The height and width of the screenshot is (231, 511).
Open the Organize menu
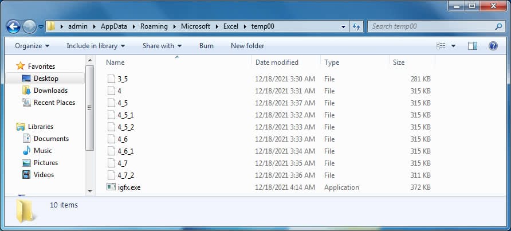[32, 46]
